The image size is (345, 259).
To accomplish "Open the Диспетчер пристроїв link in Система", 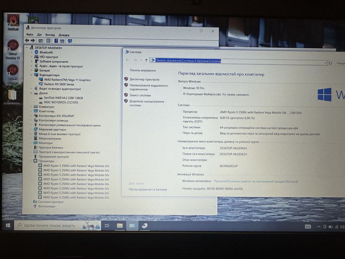I will tap(144, 79).
